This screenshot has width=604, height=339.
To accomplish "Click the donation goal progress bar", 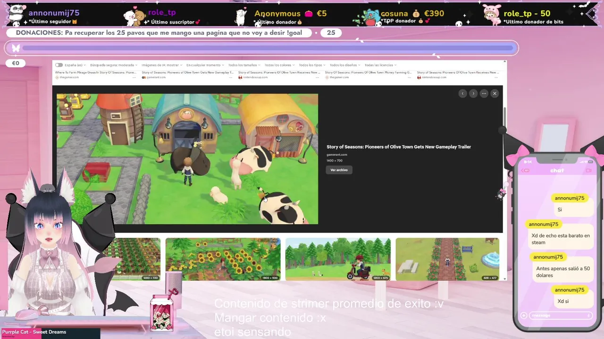I will point(268,48).
